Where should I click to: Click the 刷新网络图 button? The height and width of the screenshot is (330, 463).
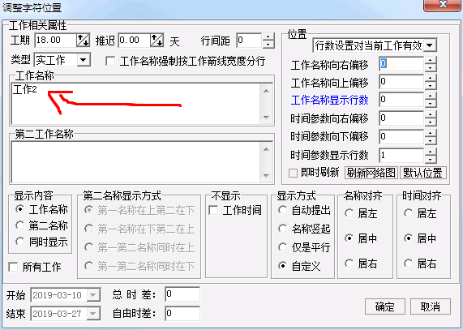(x=371, y=173)
